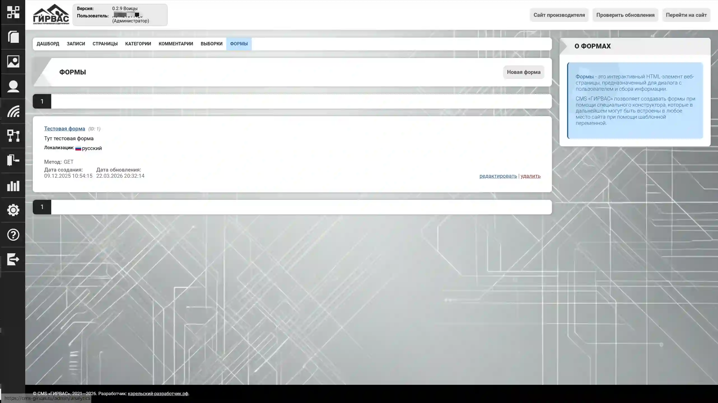Open the Выборки tab
The image size is (718, 403).
[x=211, y=44]
